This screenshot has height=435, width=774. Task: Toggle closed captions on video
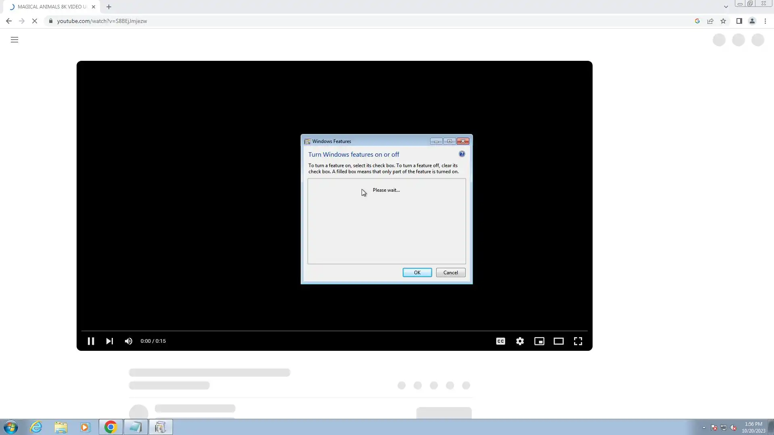(500, 341)
